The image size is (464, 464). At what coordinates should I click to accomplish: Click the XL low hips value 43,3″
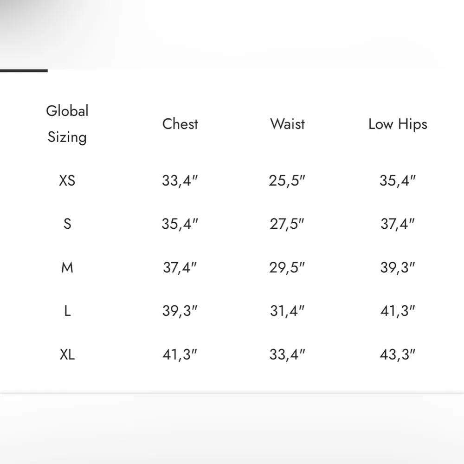pos(398,355)
